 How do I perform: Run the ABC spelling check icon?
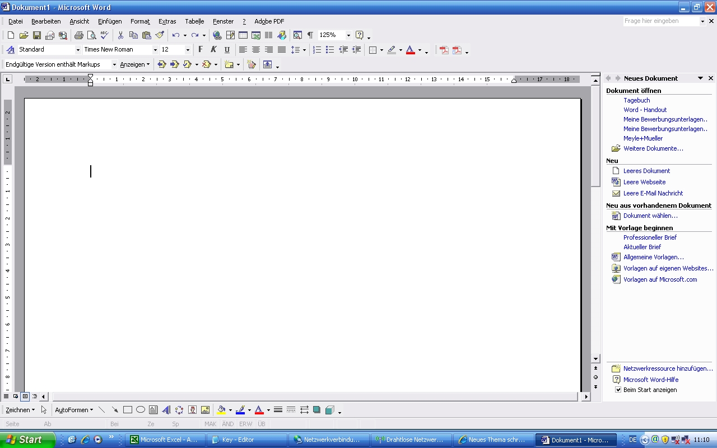click(x=104, y=35)
